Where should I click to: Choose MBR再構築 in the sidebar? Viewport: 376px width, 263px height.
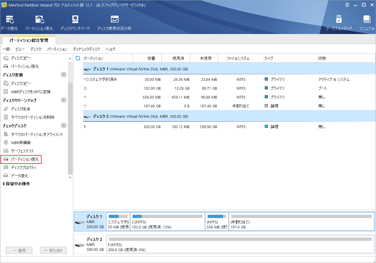21,143
